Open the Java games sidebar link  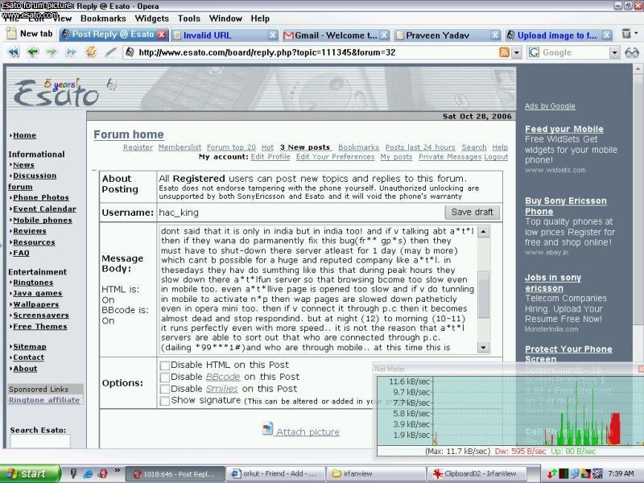(38, 293)
